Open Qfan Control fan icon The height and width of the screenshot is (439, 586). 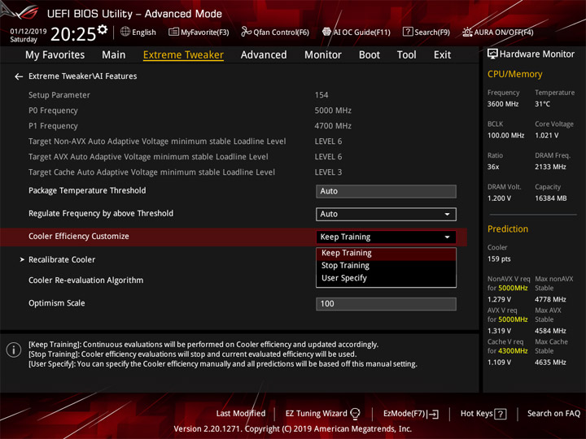click(x=246, y=32)
